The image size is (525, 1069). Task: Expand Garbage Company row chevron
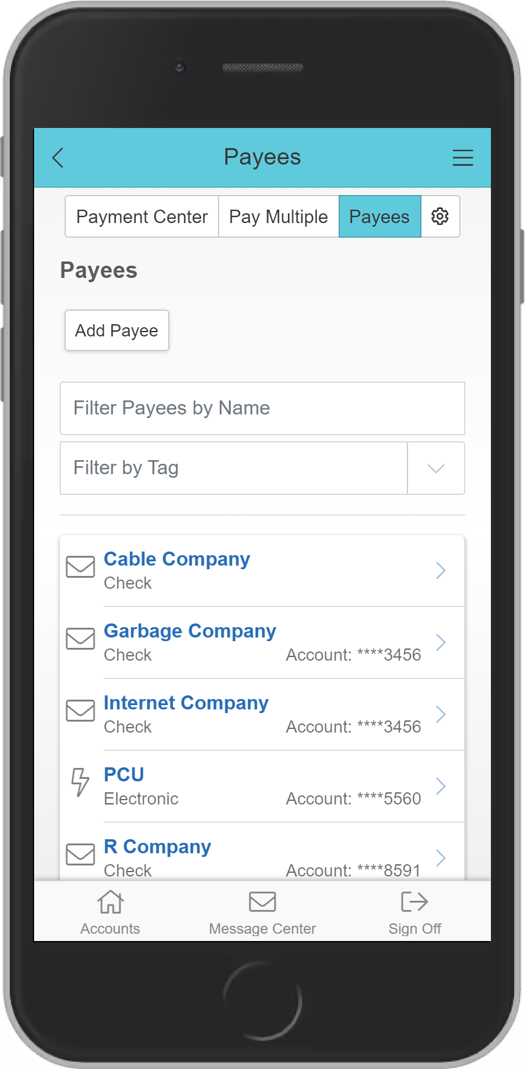pyautogui.click(x=441, y=642)
